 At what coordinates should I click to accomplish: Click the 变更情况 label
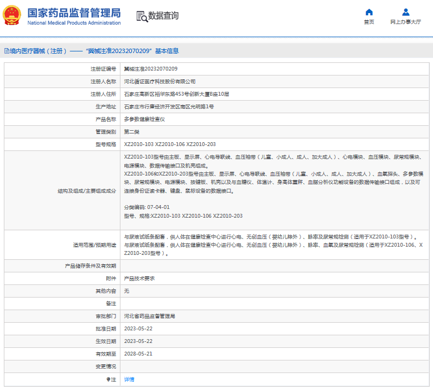(x=106, y=366)
